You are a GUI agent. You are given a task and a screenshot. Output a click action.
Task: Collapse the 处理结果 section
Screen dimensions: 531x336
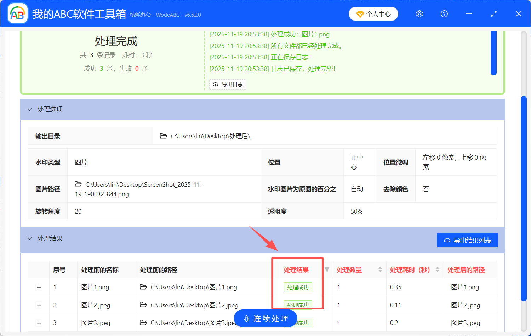tap(30, 238)
